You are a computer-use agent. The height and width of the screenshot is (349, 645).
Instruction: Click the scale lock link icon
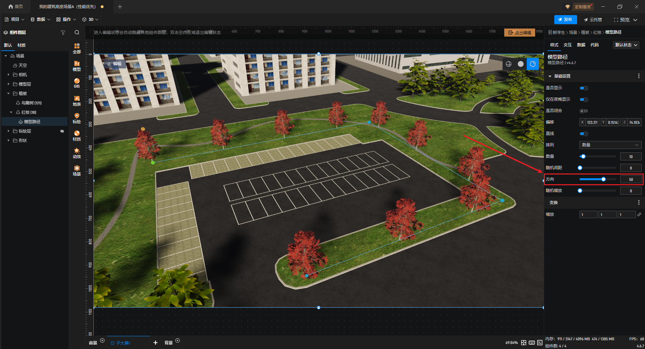pyautogui.click(x=639, y=214)
